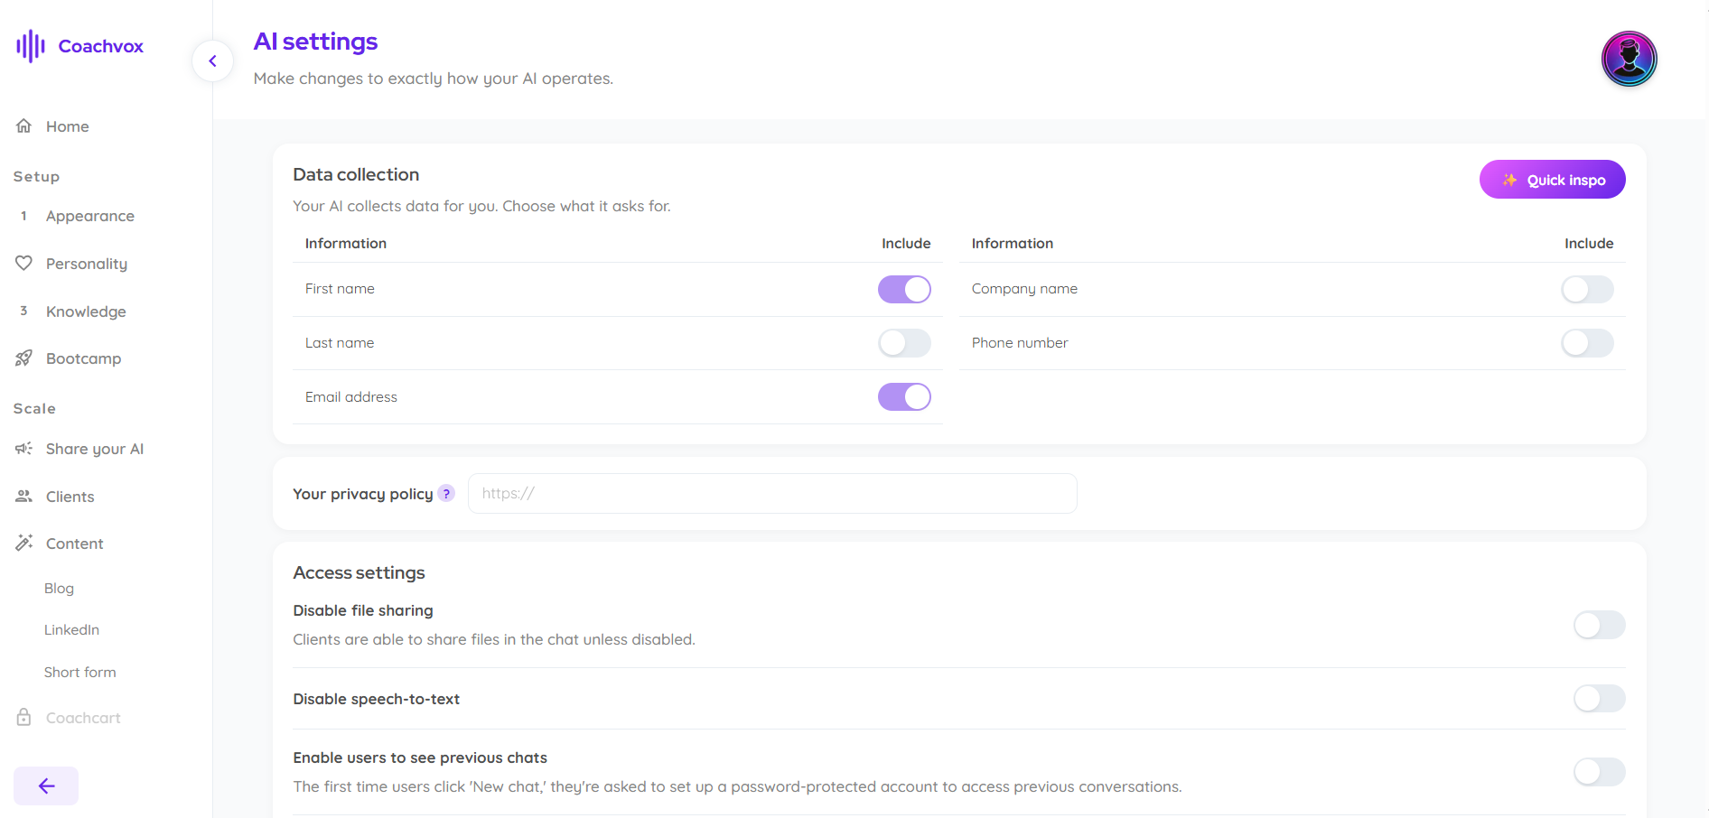Click the Coachcart lock icon
The image size is (1709, 818).
24,717
